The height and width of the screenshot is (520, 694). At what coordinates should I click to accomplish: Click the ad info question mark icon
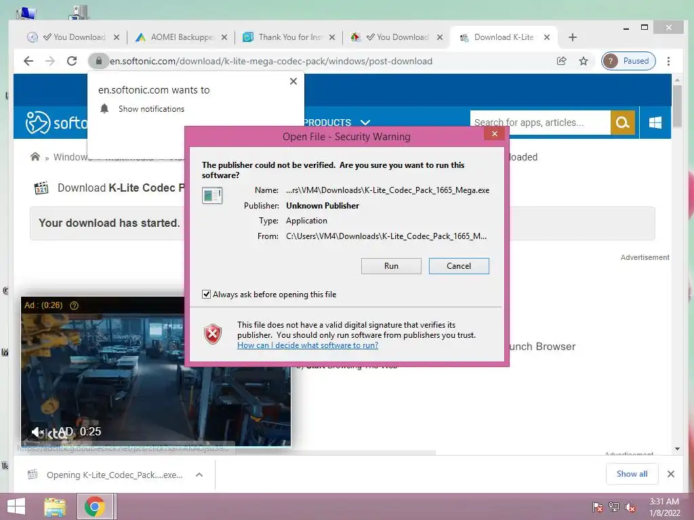point(75,305)
